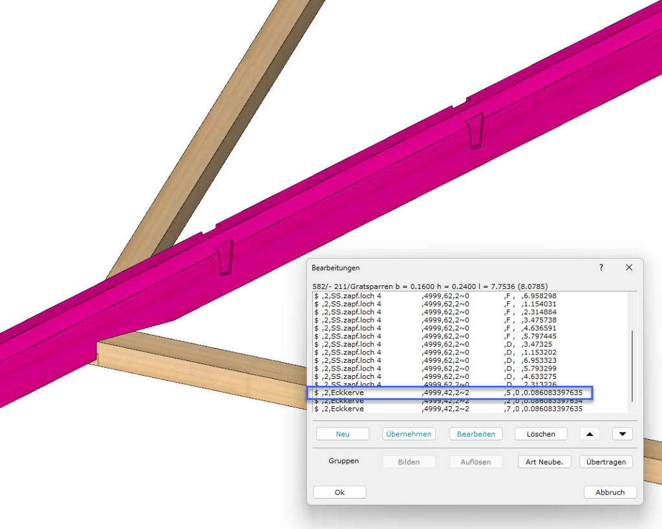
Task: Click the move up arrow button
Action: click(x=589, y=434)
